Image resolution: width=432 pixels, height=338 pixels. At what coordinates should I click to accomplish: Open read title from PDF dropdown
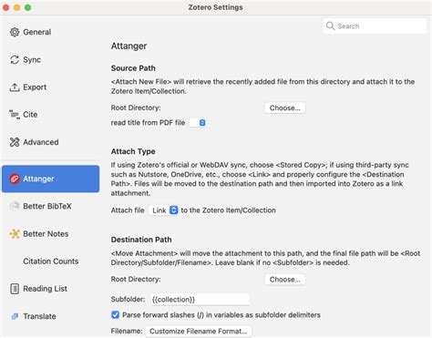(198, 123)
